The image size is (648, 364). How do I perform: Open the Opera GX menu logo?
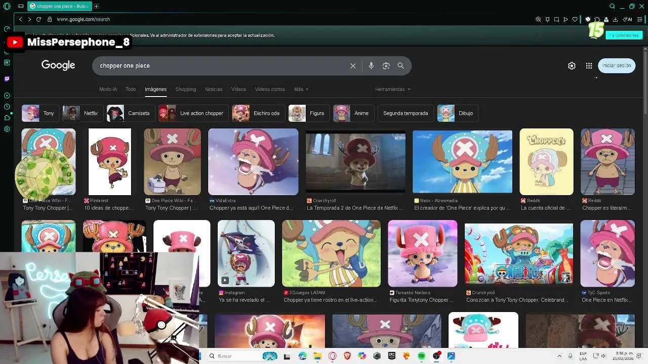[7, 6]
